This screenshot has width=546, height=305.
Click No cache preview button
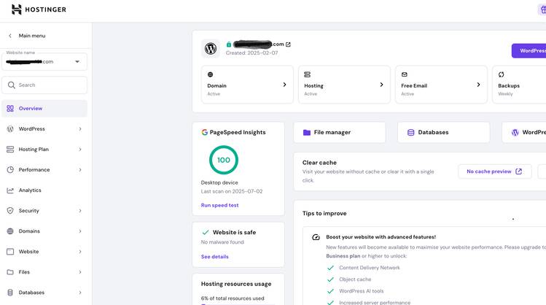tap(495, 171)
